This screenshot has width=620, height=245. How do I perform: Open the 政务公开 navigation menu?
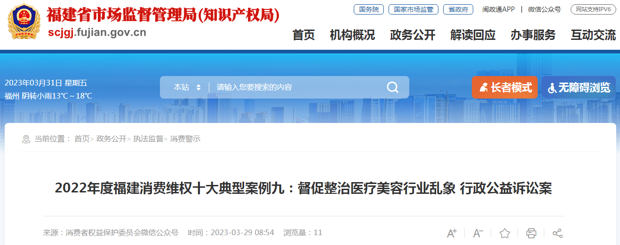pos(413,35)
